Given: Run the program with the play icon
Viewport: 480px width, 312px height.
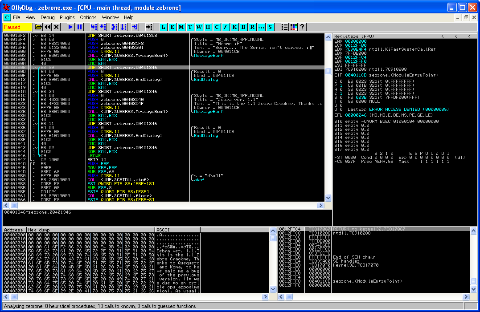Looking at the screenshot, I should point(71,27).
